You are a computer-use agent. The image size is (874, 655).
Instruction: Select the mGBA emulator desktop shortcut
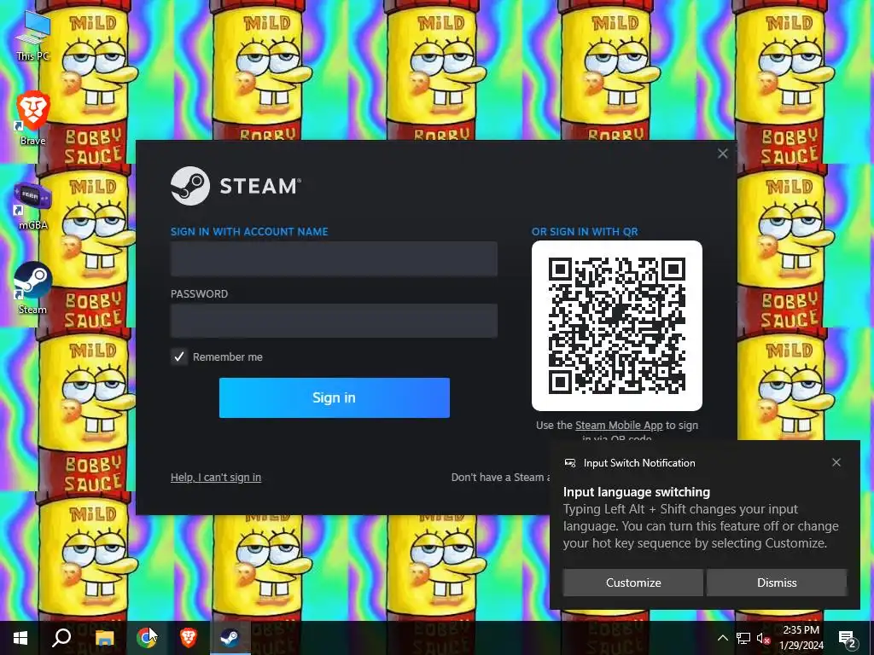33,206
